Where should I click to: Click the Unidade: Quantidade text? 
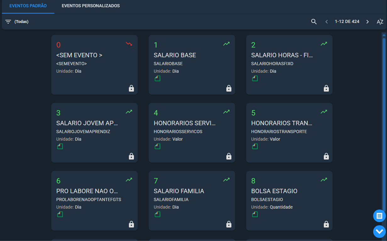click(x=272, y=207)
